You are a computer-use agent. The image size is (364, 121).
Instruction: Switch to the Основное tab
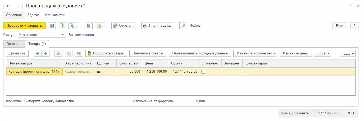pos(14,44)
